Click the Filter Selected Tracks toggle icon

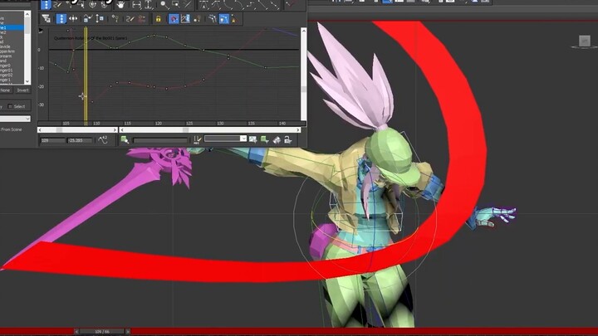(x=252, y=140)
